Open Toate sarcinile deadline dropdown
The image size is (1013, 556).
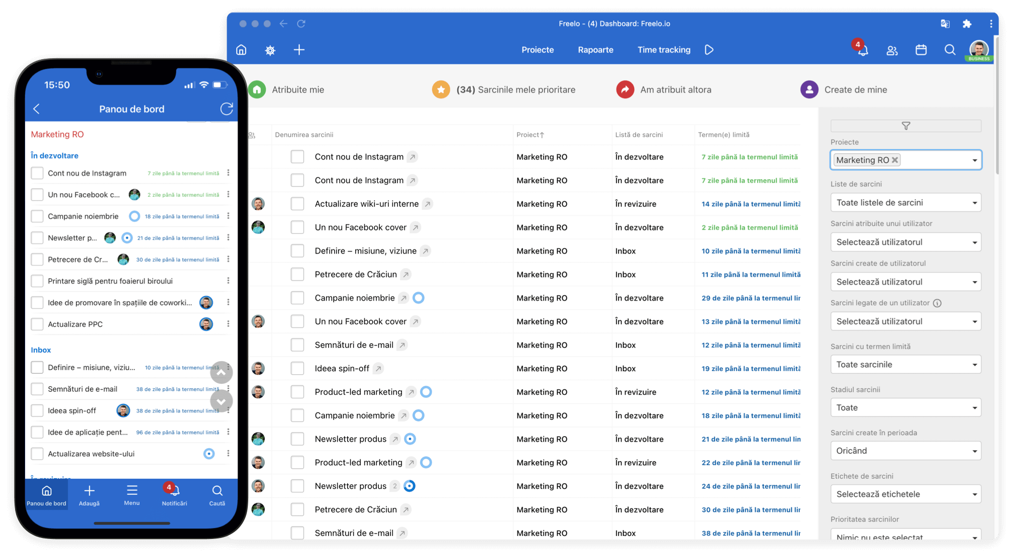click(906, 364)
